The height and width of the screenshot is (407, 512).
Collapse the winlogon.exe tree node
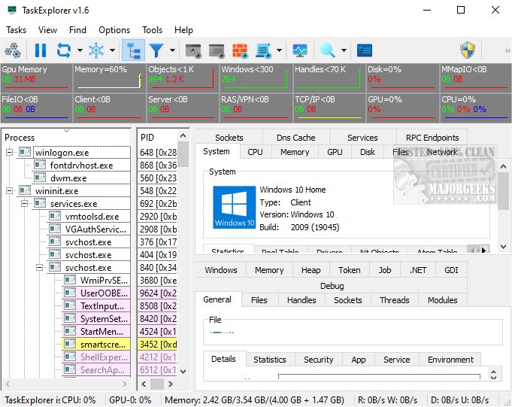coord(10,152)
